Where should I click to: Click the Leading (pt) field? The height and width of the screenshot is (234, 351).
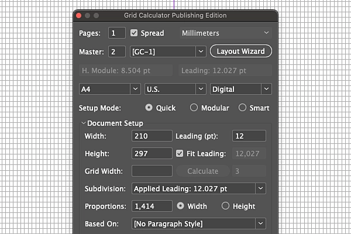249,136
